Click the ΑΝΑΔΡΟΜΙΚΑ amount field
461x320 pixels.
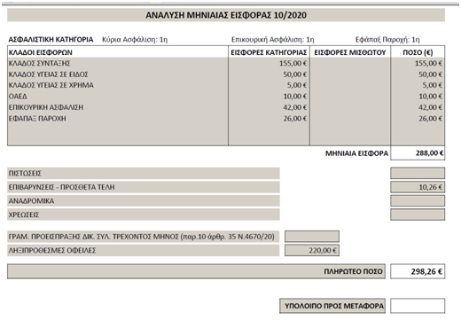click(x=418, y=201)
